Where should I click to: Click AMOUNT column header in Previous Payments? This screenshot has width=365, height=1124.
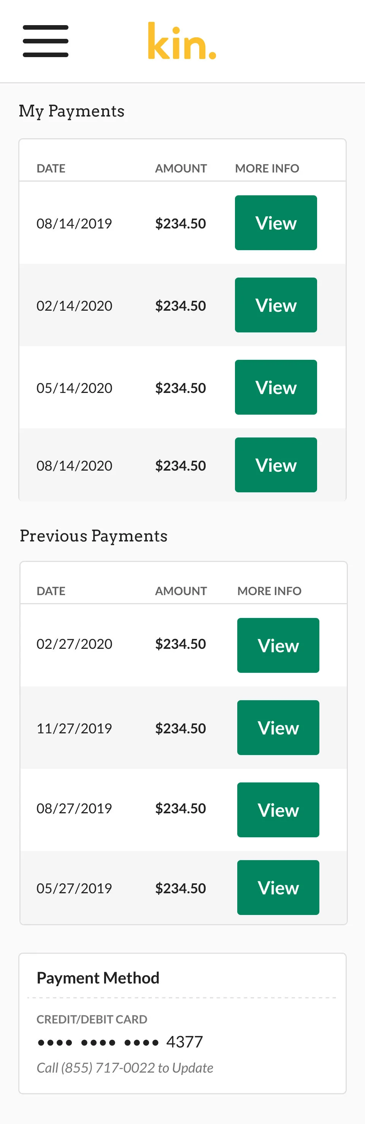pos(181,591)
